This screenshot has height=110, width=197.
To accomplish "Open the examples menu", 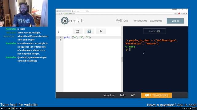I will click(156, 21).
